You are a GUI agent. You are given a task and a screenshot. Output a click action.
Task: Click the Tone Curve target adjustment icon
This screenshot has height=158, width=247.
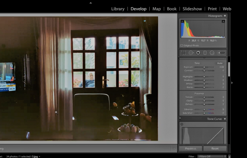(x=182, y=124)
